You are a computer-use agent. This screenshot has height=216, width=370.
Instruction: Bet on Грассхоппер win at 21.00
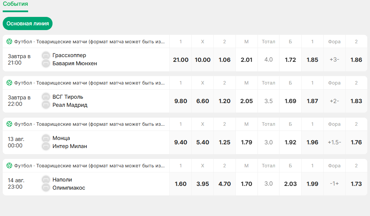pos(181,60)
